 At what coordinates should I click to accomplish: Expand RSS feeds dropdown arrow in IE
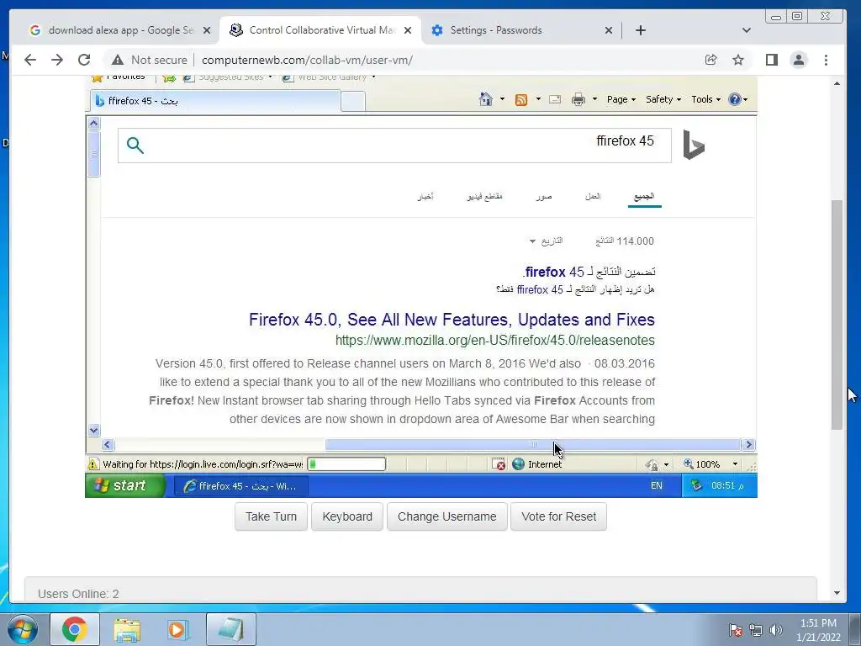[538, 99]
